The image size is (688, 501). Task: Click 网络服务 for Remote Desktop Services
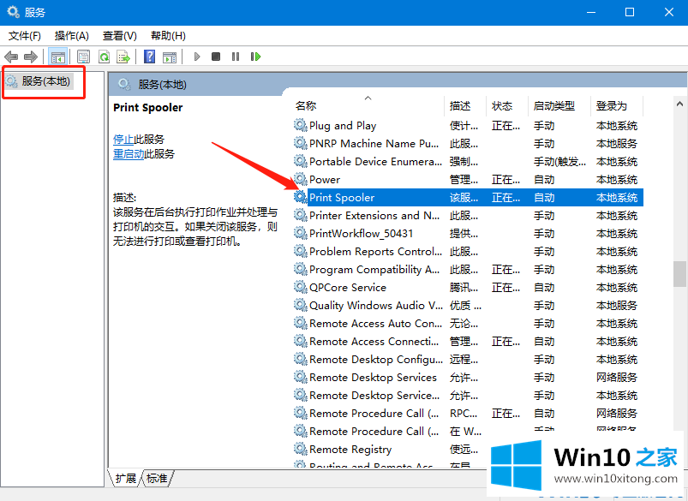617,378
